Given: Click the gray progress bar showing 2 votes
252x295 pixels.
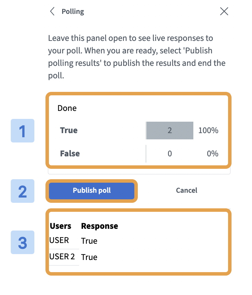Looking at the screenshot, I should pos(170,130).
